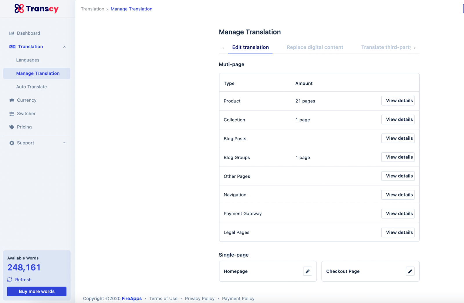The height and width of the screenshot is (303, 464).
Task: Click the Translation language icon
Action: pos(12,47)
